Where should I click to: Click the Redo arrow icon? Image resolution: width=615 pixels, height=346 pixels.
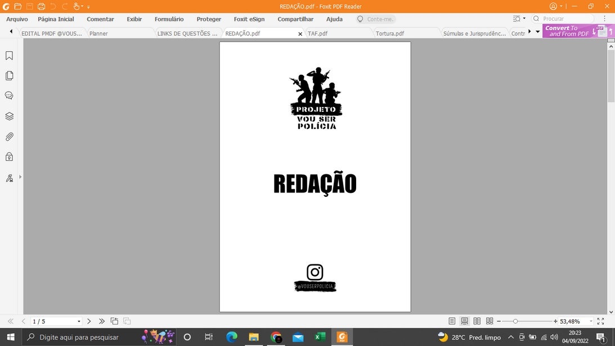[65, 6]
